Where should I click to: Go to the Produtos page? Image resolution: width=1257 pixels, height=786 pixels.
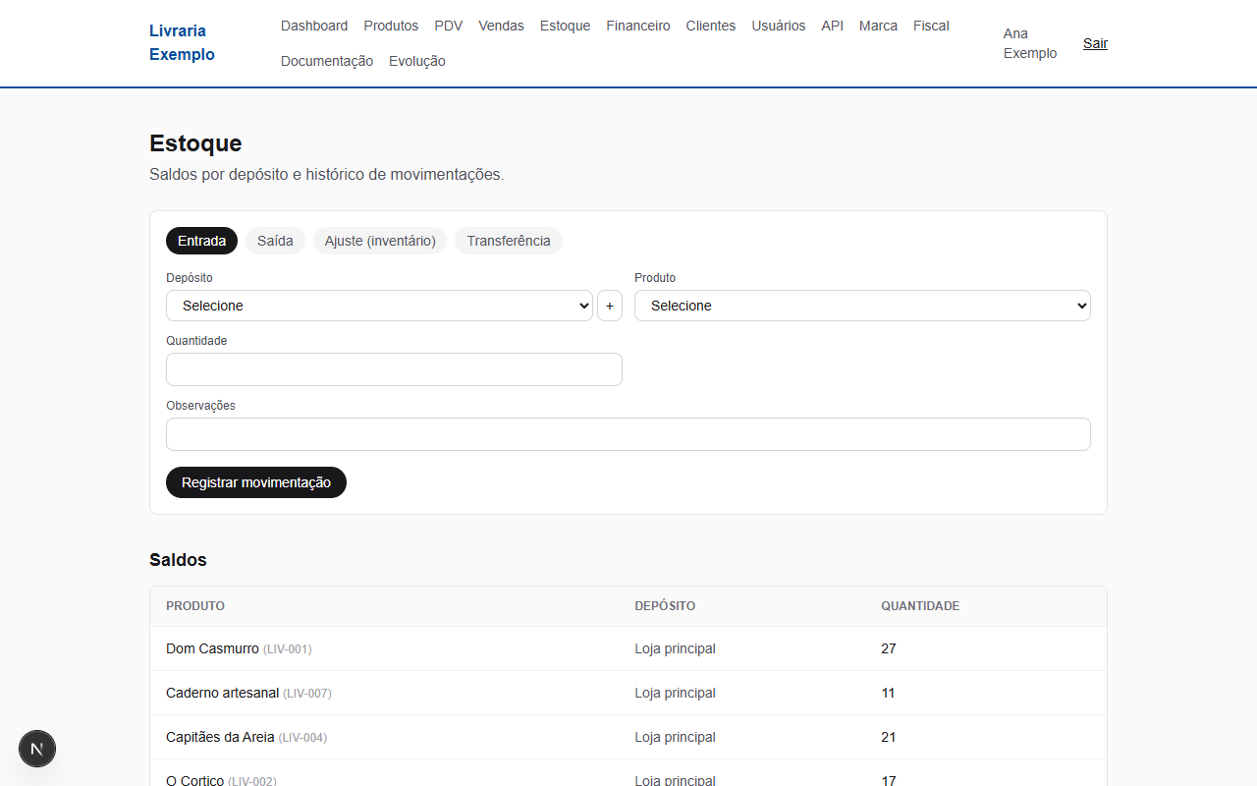391,26
